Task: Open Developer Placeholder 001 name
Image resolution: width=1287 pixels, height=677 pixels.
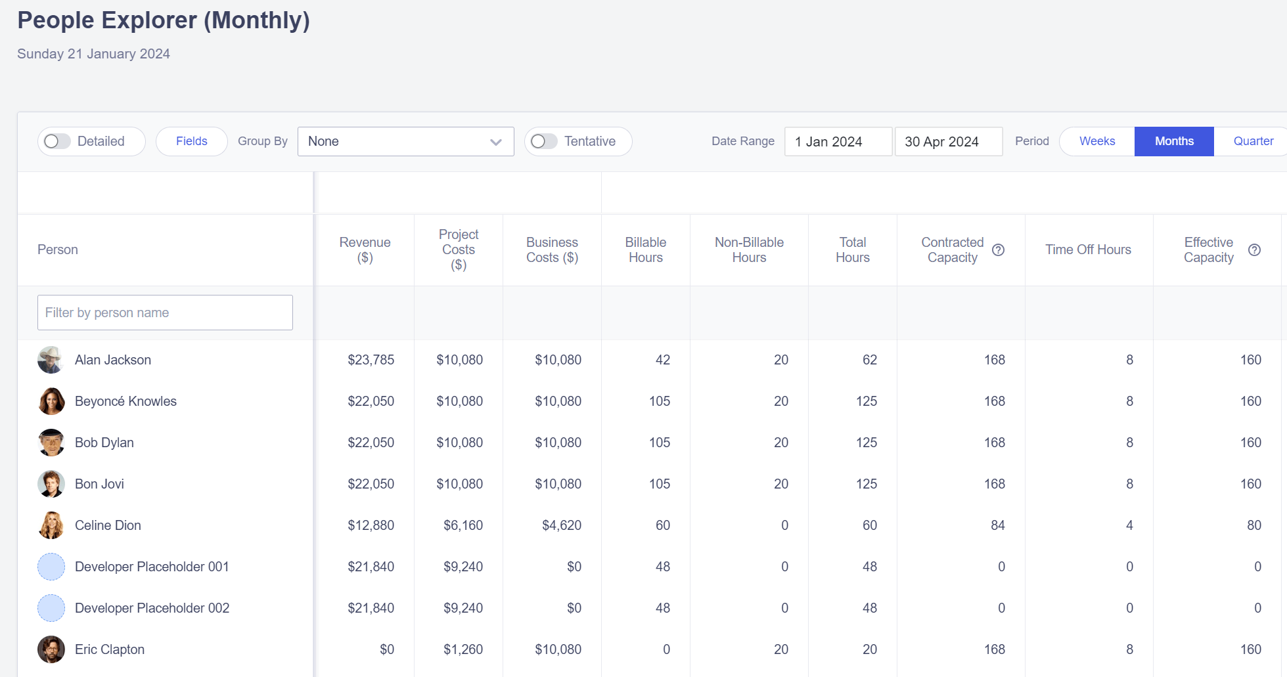Action: pyautogui.click(x=152, y=567)
